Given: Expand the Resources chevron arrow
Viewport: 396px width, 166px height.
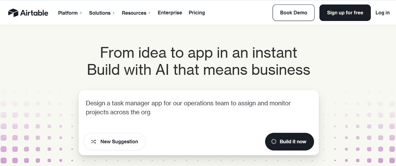Looking at the screenshot, I should [x=150, y=13].
